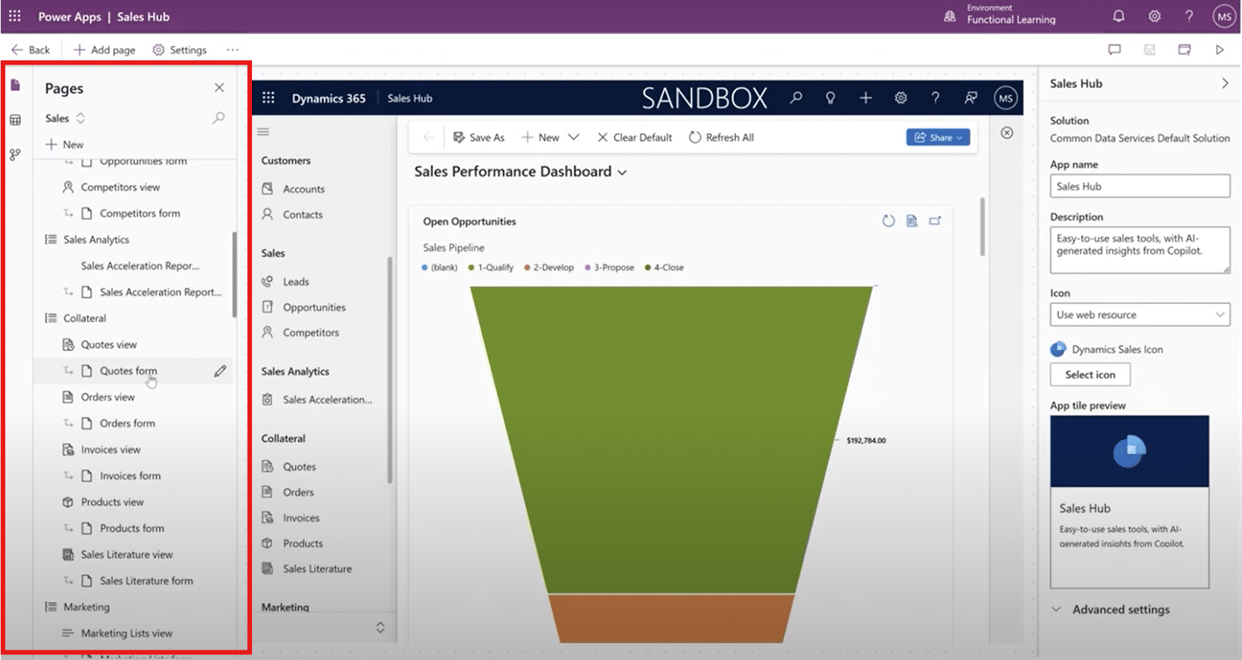Click the notifications bell icon
Screen dimensions: 1242x660
[1119, 16]
